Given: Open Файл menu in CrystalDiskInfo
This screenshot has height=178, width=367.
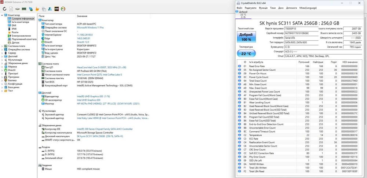Looking at the screenshot, I should coord(239,8).
